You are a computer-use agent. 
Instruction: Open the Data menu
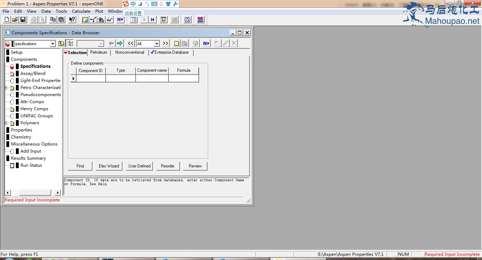pyautogui.click(x=46, y=11)
